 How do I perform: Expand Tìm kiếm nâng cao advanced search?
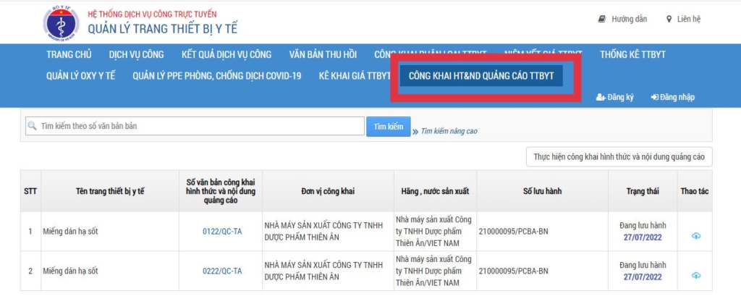[449, 131]
